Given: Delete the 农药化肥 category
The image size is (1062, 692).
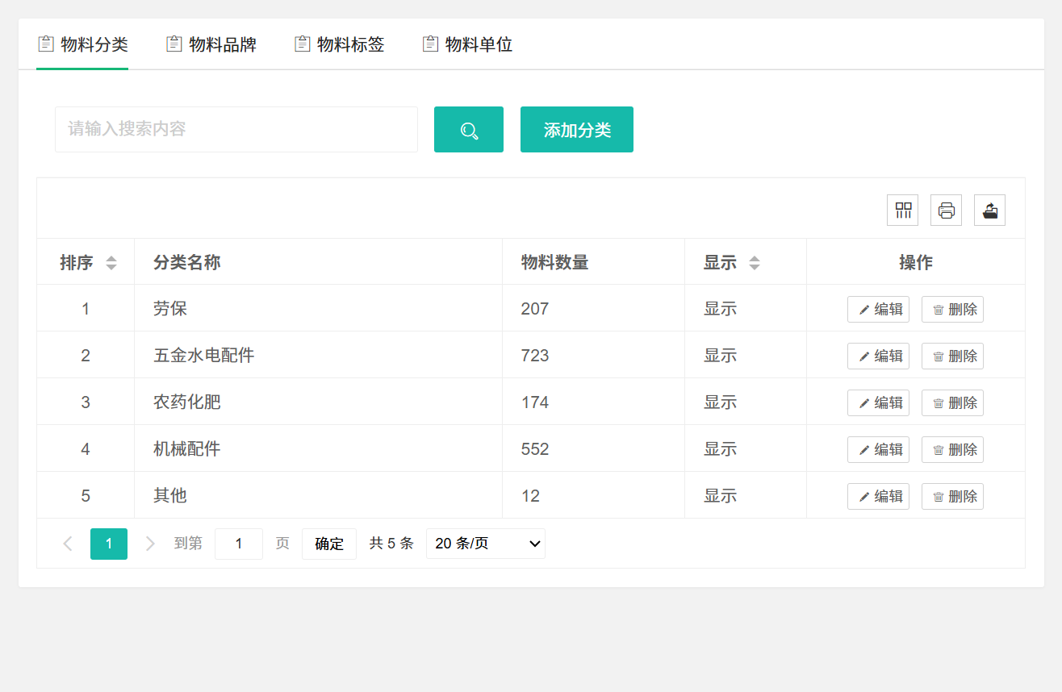Looking at the screenshot, I should (952, 402).
